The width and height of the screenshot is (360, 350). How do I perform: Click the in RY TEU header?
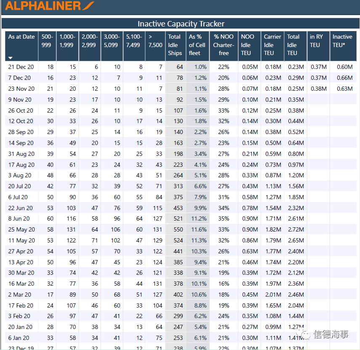(x=318, y=46)
